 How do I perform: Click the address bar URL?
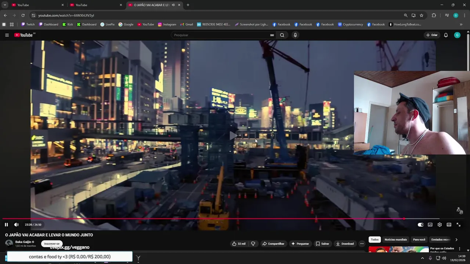(66, 15)
